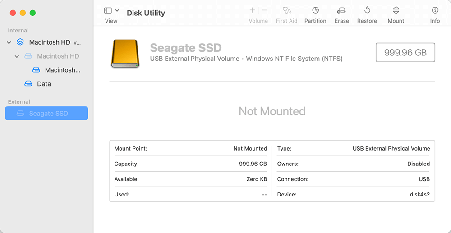Collapse the top Macintosh HD volume group
The width and height of the screenshot is (451, 233).
click(x=9, y=42)
